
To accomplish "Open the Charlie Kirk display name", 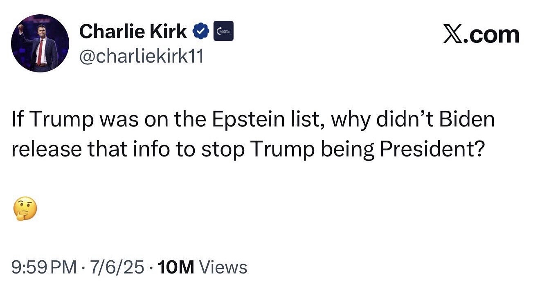I will (x=133, y=31).
